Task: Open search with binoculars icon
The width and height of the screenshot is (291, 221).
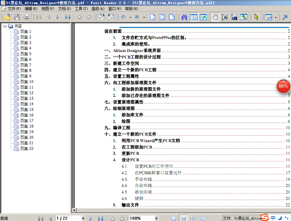Action: pyautogui.click(x=184, y=17)
